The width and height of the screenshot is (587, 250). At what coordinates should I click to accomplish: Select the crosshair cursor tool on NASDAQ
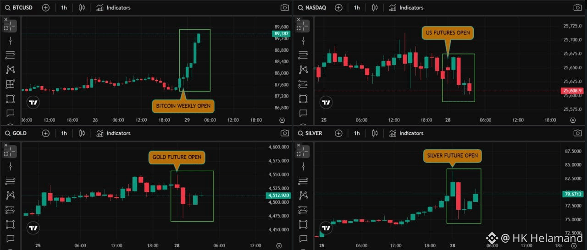[x=303, y=26]
